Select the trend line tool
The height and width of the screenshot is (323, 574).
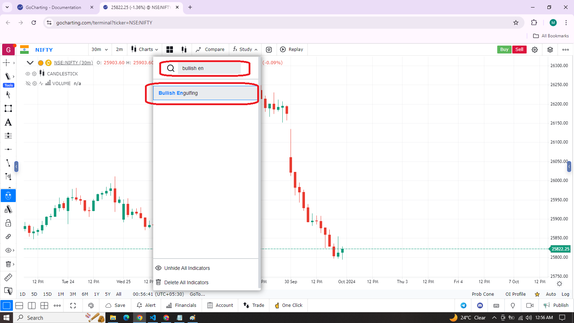(x=8, y=163)
